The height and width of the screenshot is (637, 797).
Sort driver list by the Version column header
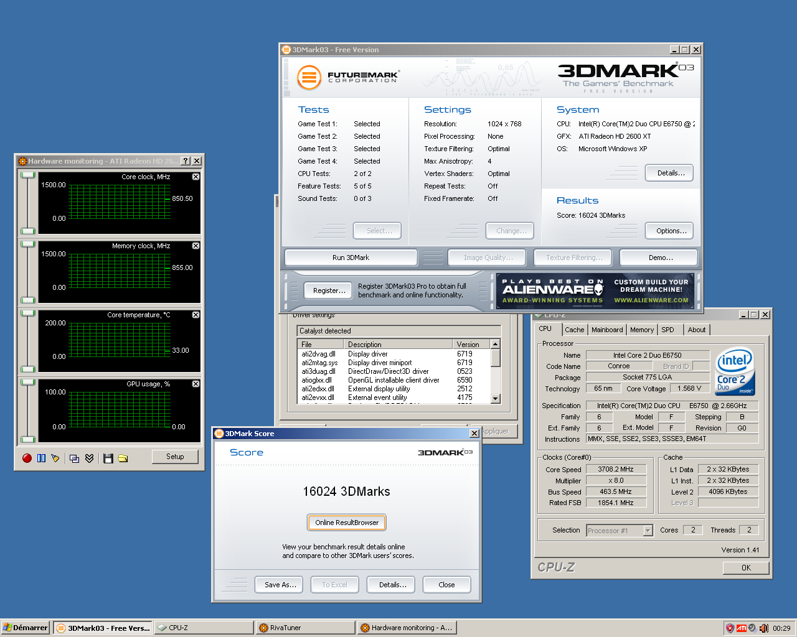pyautogui.click(x=471, y=345)
